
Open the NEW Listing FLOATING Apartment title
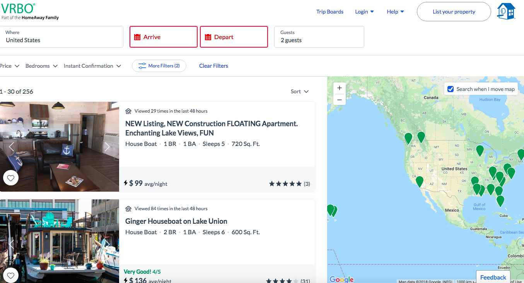pos(212,129)
